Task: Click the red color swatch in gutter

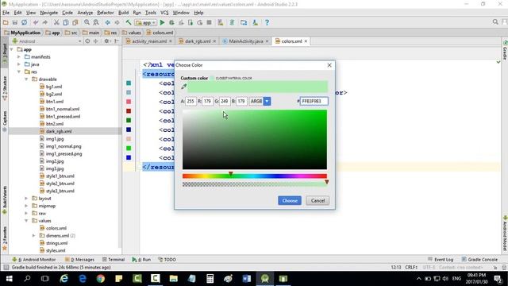Action: (x=129, y=111)
